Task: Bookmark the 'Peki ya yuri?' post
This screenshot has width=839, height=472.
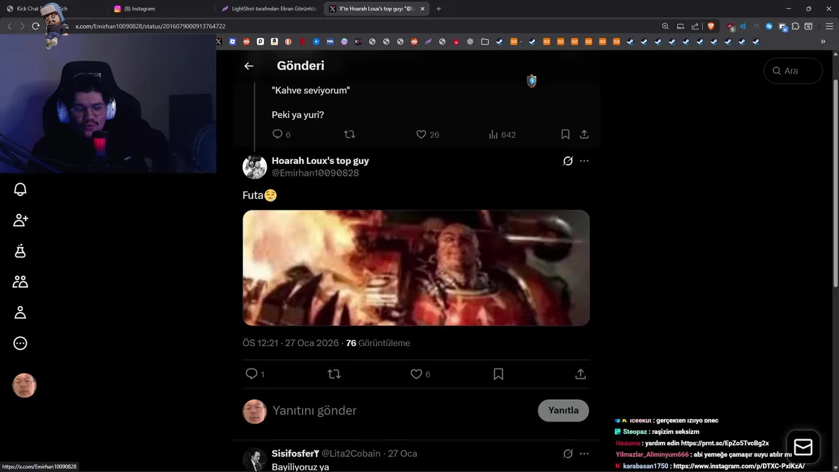Action: 565,134
